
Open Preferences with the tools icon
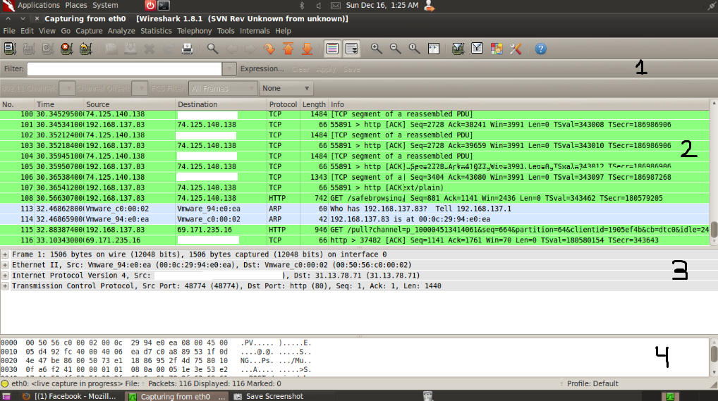pos(516,49)
